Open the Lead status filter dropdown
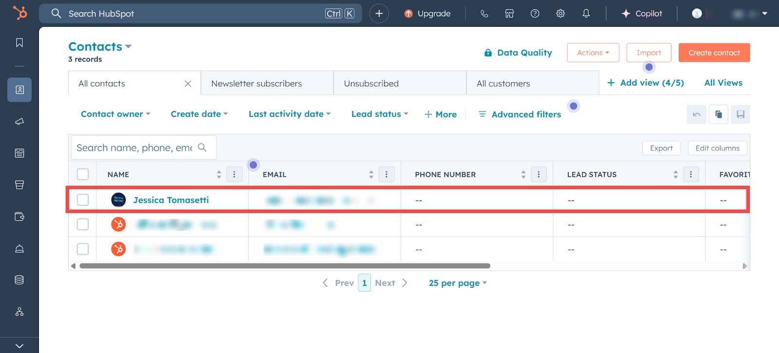The image size is (779, 353). point(379,114)
